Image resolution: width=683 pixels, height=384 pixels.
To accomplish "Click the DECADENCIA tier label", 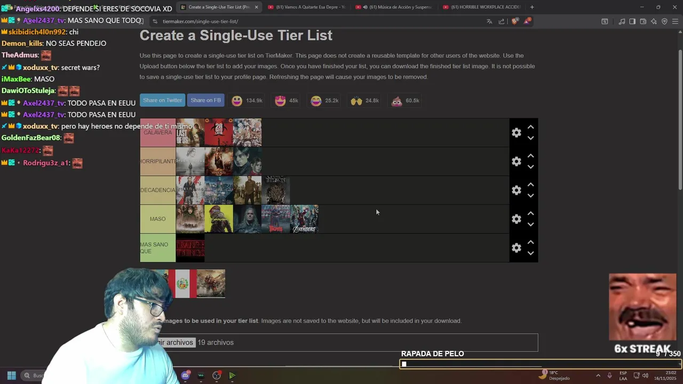I will (158, 190).
